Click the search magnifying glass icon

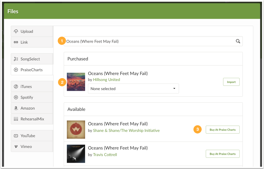238,41
